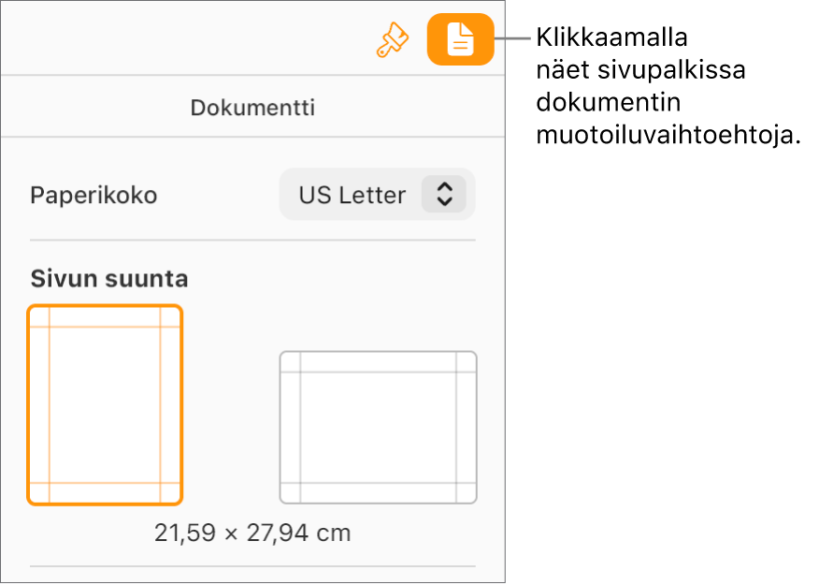
Task: Click the Sivun suunta heading
Action: click(109, 278)
